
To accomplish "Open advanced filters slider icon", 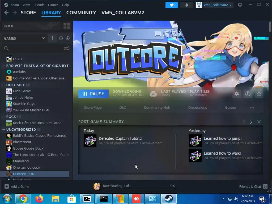I will [x=67, y=48].
